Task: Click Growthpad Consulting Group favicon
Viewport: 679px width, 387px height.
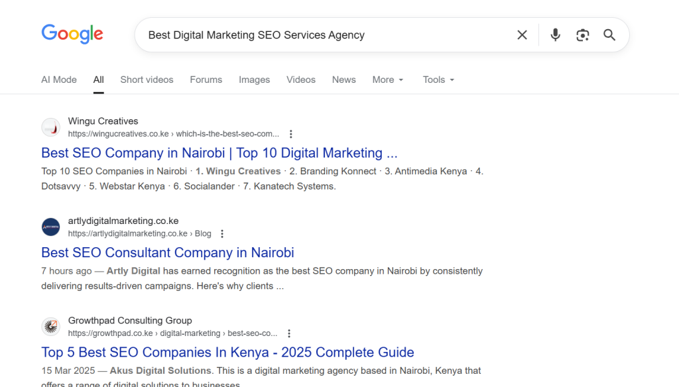Action: click(x=51, y=327)
